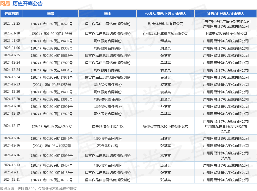Viewport: 257px width, 191px height.
Task: Select case number 粤0192民初4198号
Action: 52,34
